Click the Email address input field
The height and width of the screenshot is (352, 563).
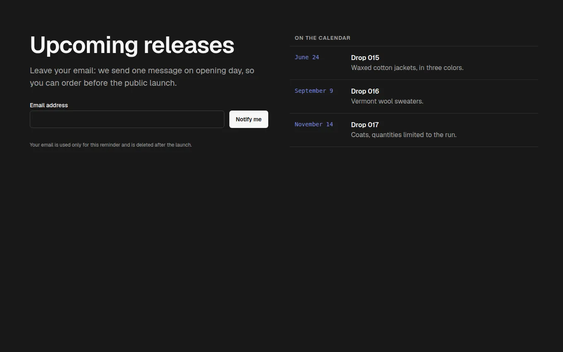(x=127, y=119)
